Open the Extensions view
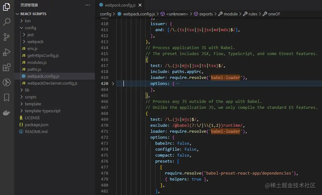The width and height of the screenshot is (322, 195). tap(7, 67)
